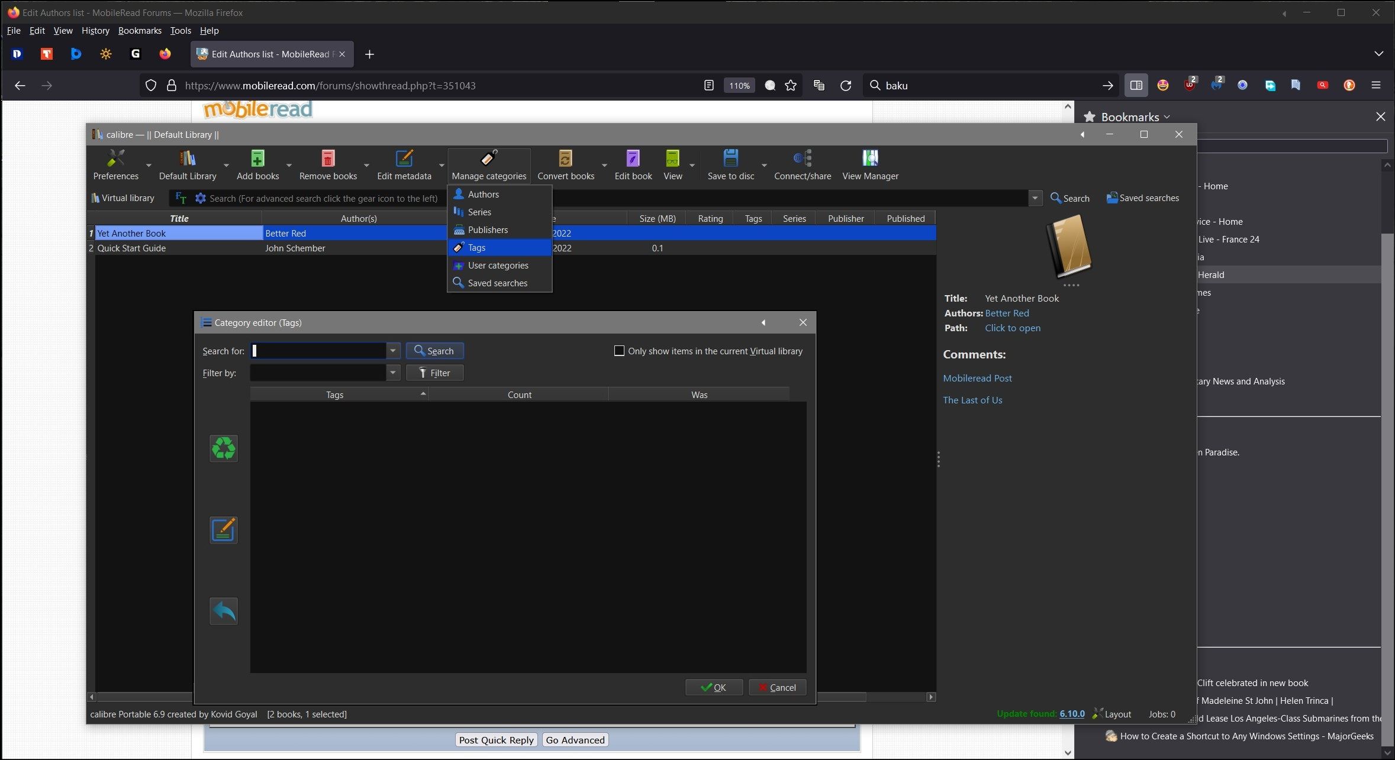
Task: Open the Mobileread Post link
Action: tap(977, 378)
